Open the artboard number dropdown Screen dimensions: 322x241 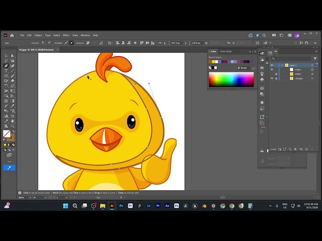(x=66, y=197)
